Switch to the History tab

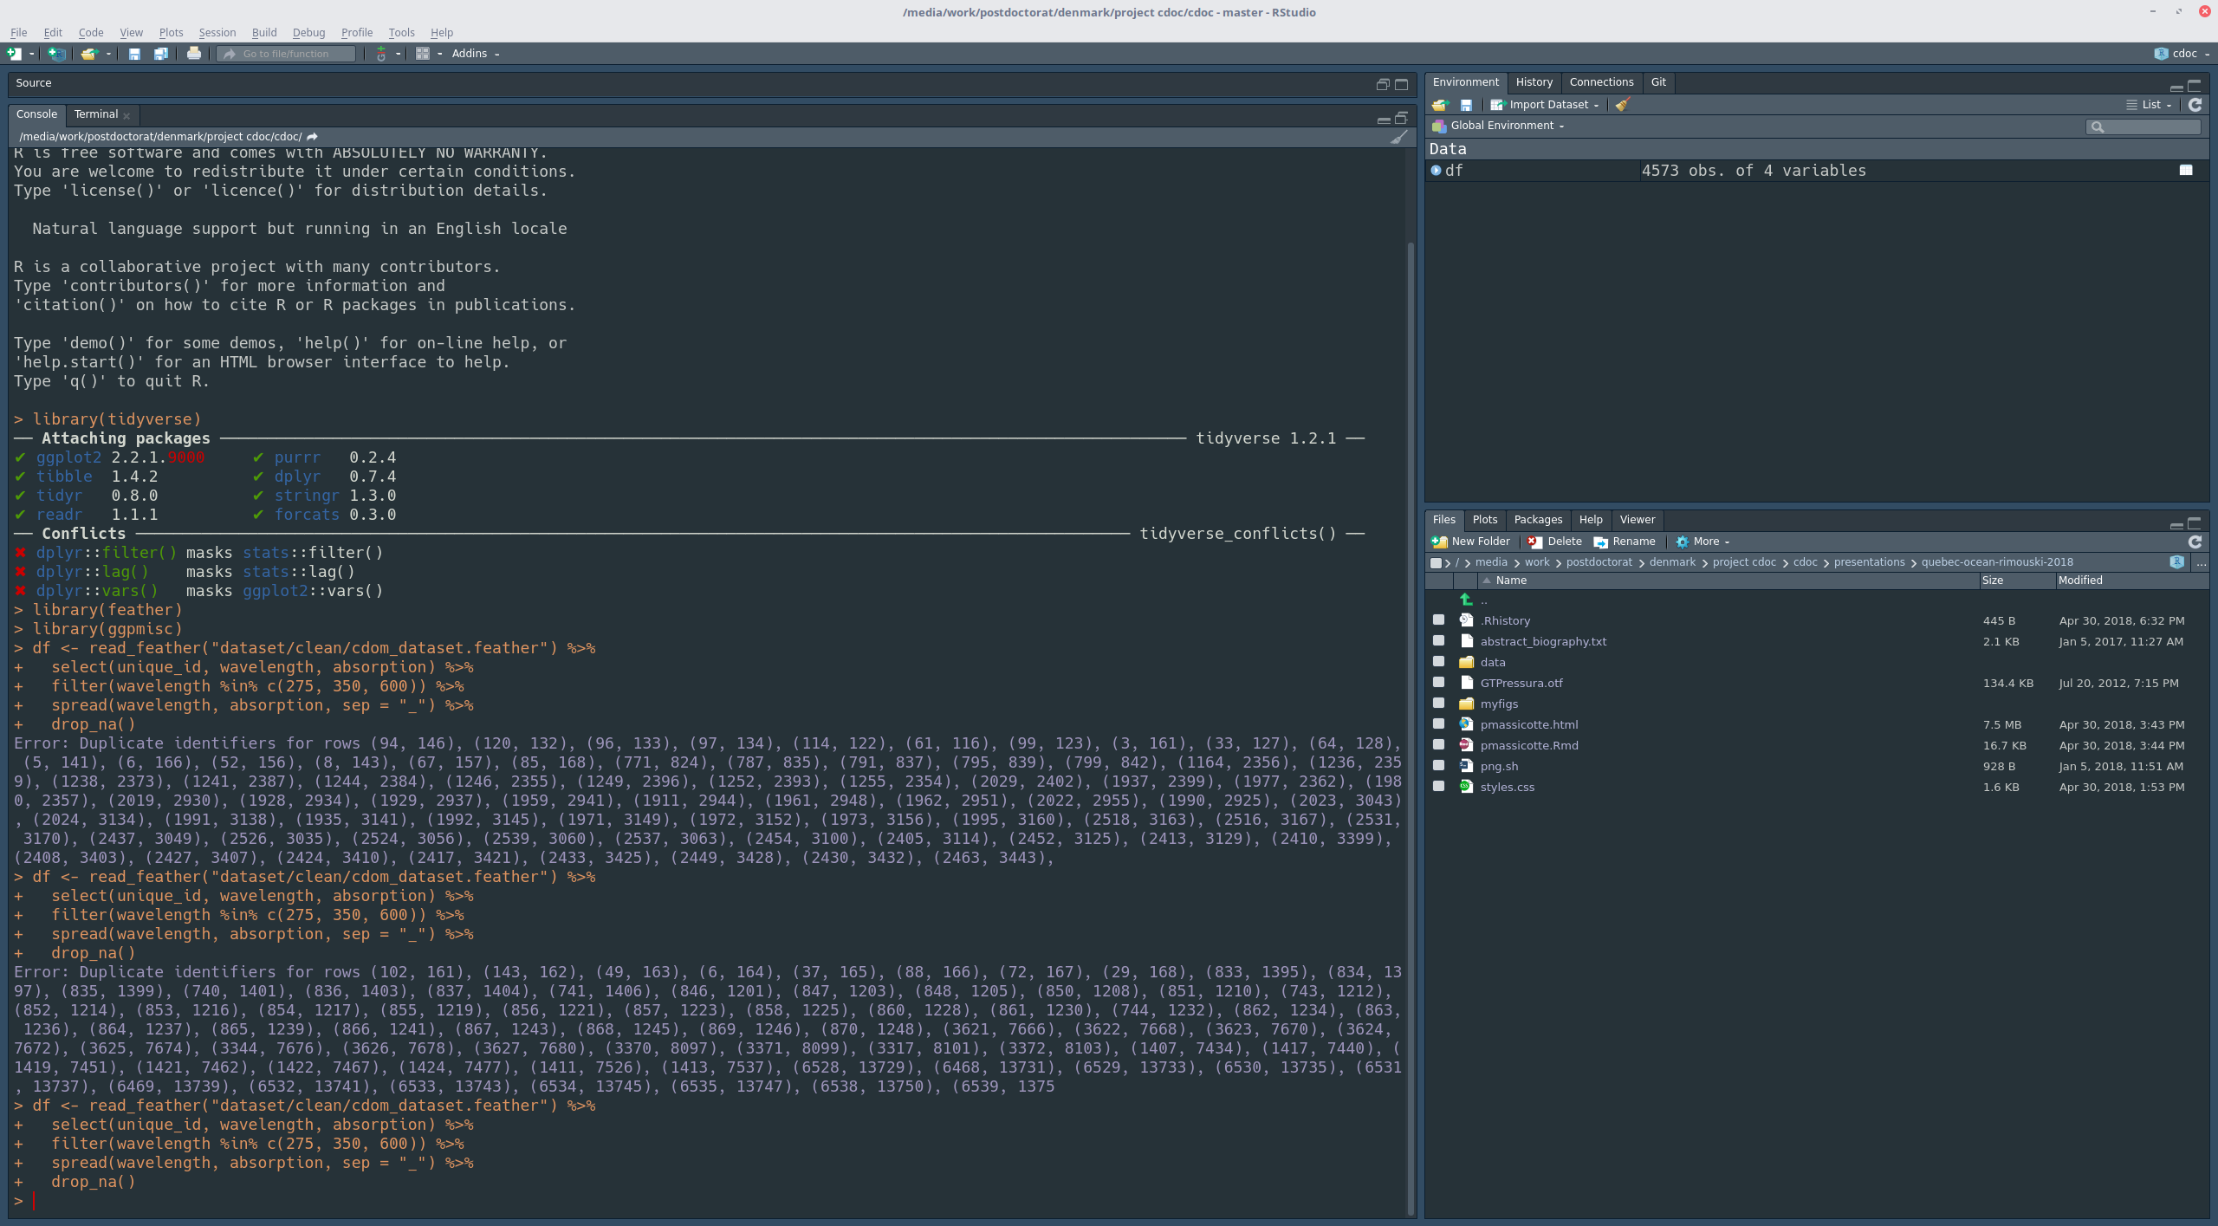1533,81
